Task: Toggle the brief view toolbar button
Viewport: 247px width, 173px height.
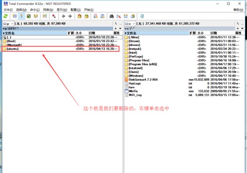Action: click(15, 16)
